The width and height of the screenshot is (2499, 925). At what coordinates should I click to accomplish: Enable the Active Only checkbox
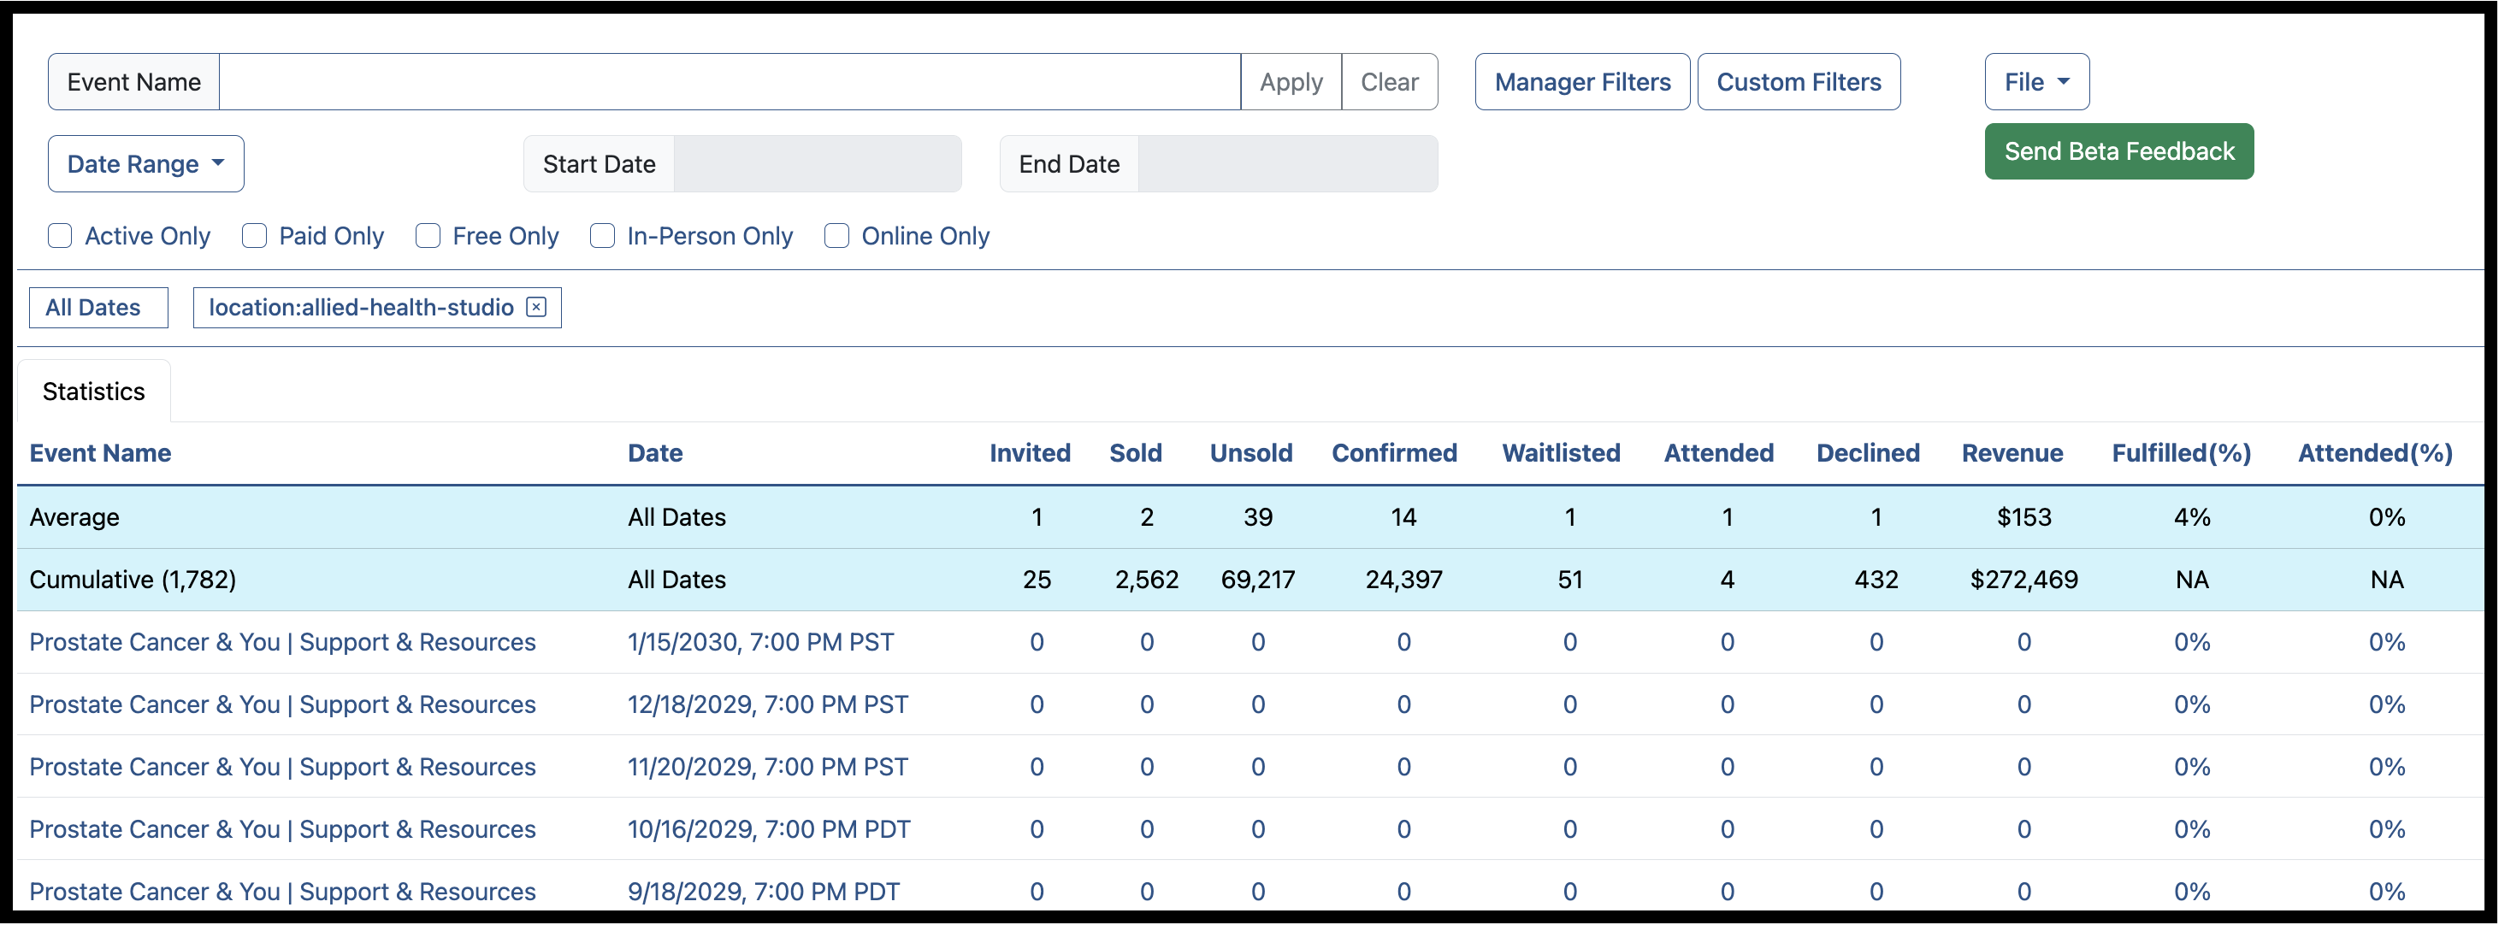(60, 237)
